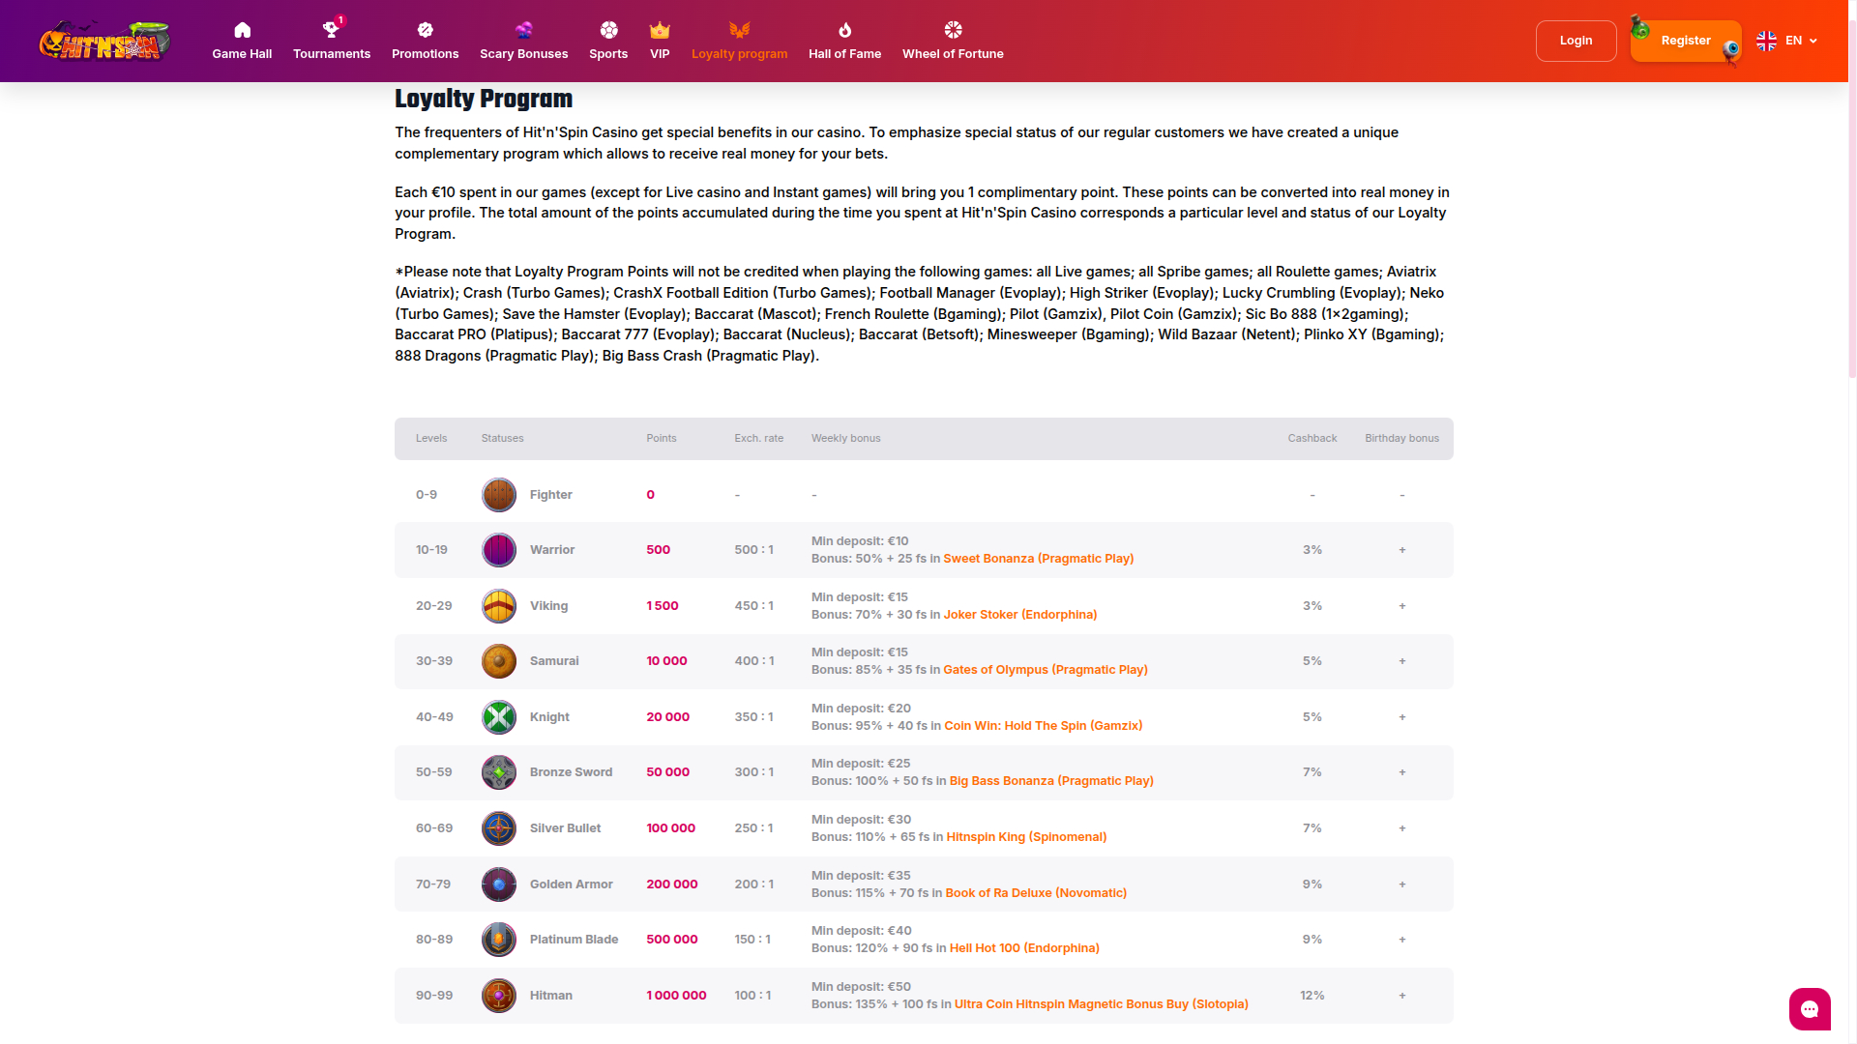The width and height of the screenshot is (1857, 1044).
Task: Click the Promotions percent icon
Action: 425,30
